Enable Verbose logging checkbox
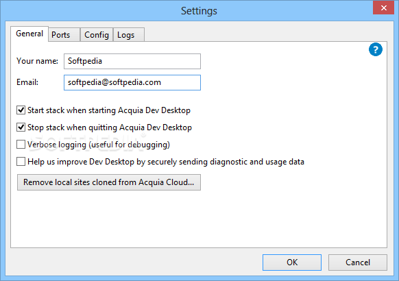This screenshot has height=281, width=399. [x=21, y=144]
